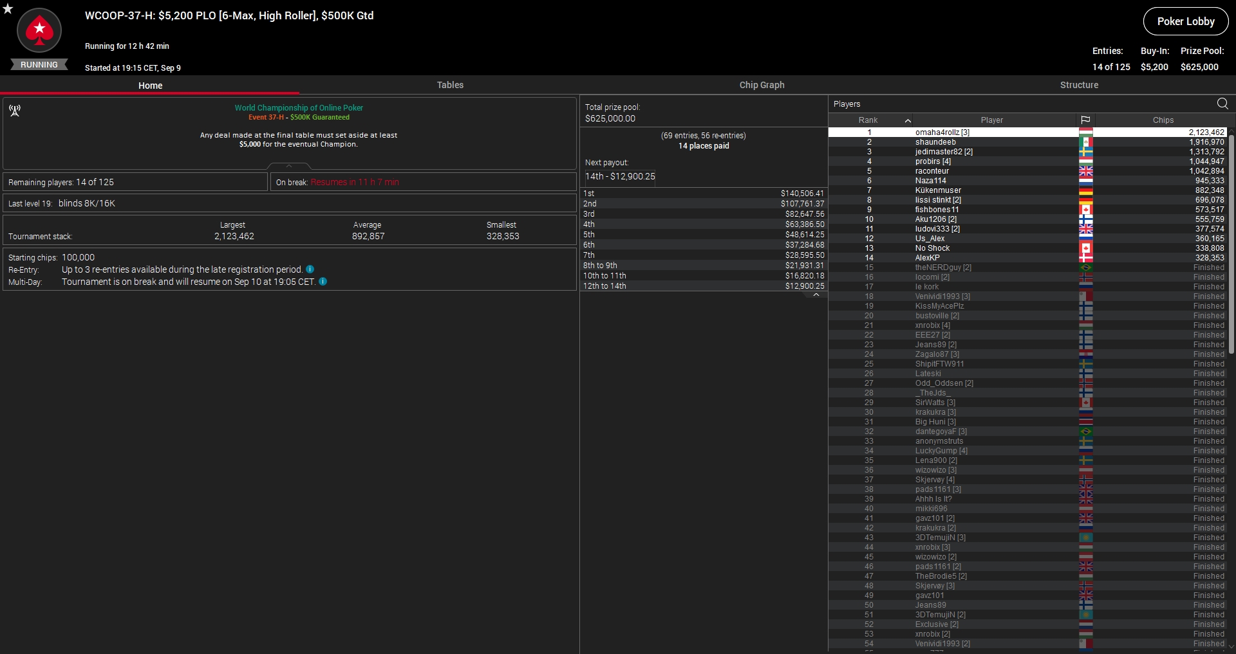Select finished player anonymstruts
Image resolution: width=1236 pixels, height=654 pixels.
[1027, 441]
